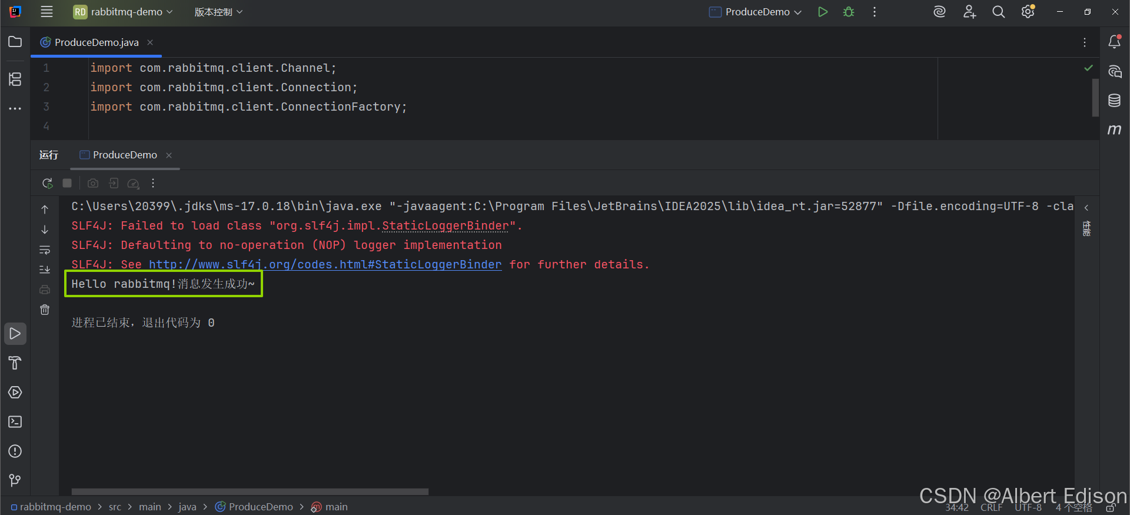
Task: Open editor tab options menu
Action: point(1084,42)
